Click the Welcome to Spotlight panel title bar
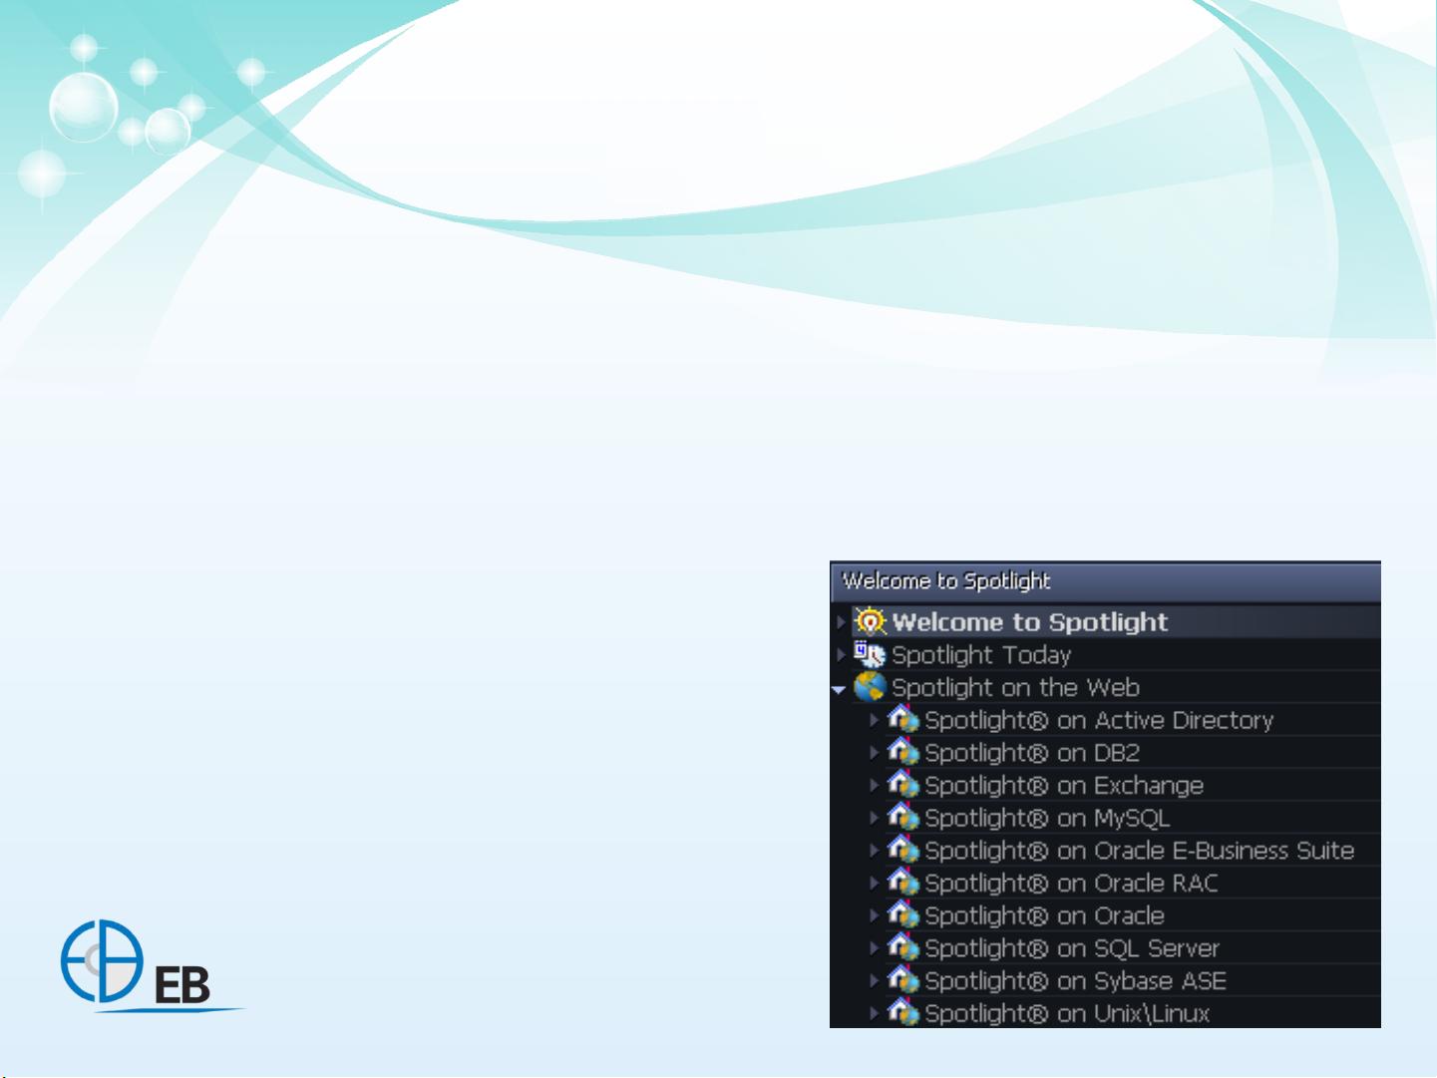Viewport: 1437px width, 1078px height. pos(1105,581)
